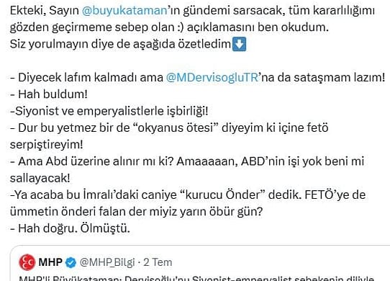Open the MHP red logo avatar
The image size is (390, 281).
pyautogui.click(x=27, y=262)
